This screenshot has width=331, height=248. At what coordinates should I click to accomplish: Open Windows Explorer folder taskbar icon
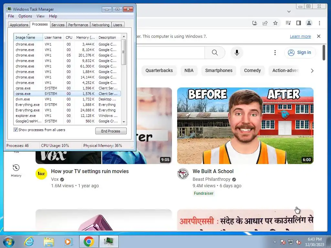pos(49,242)
